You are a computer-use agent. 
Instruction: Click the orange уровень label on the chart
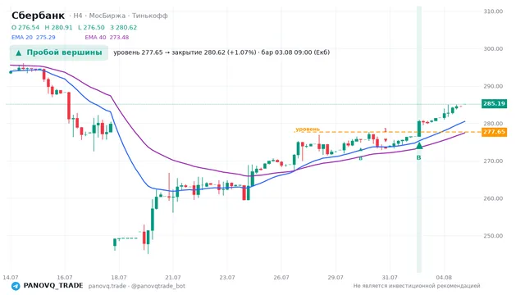(x=308, y=129)
